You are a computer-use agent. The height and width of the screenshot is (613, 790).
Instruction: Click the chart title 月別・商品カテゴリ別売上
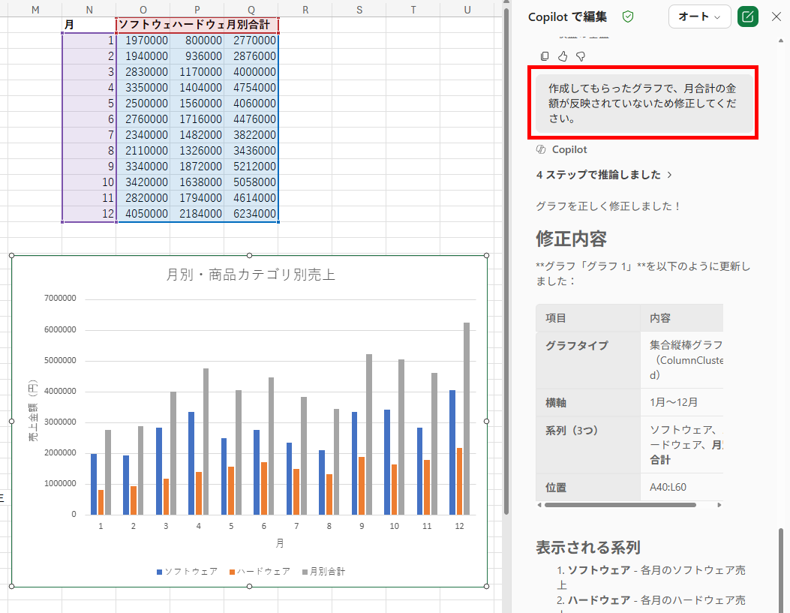250,275
